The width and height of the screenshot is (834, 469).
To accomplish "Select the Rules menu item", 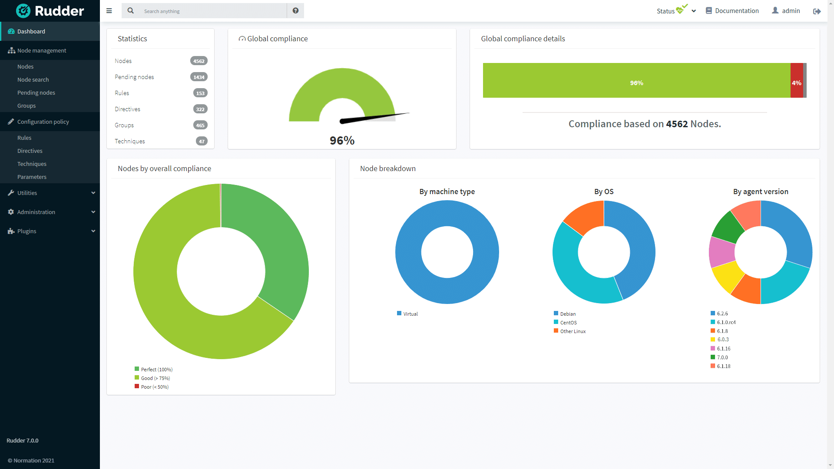I will point(24,137).
